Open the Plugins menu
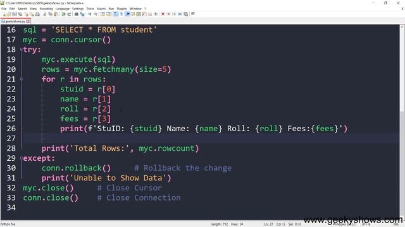This screenshot has width=405, height=227. click(121, 8)
